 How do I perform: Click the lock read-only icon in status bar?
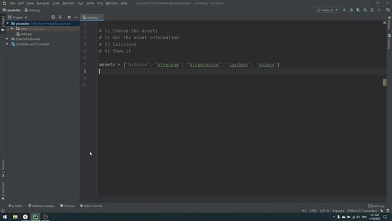(382, 211)
